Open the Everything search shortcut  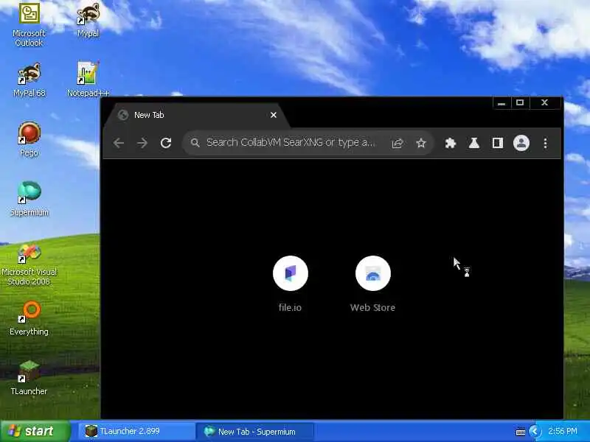29,318
